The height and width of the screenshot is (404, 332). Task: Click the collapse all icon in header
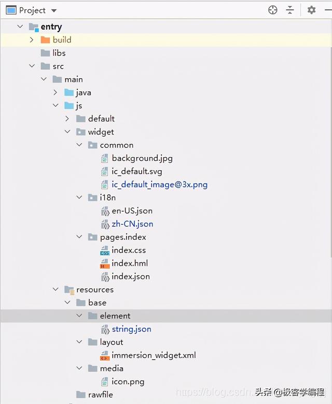(x=290, y=10)
